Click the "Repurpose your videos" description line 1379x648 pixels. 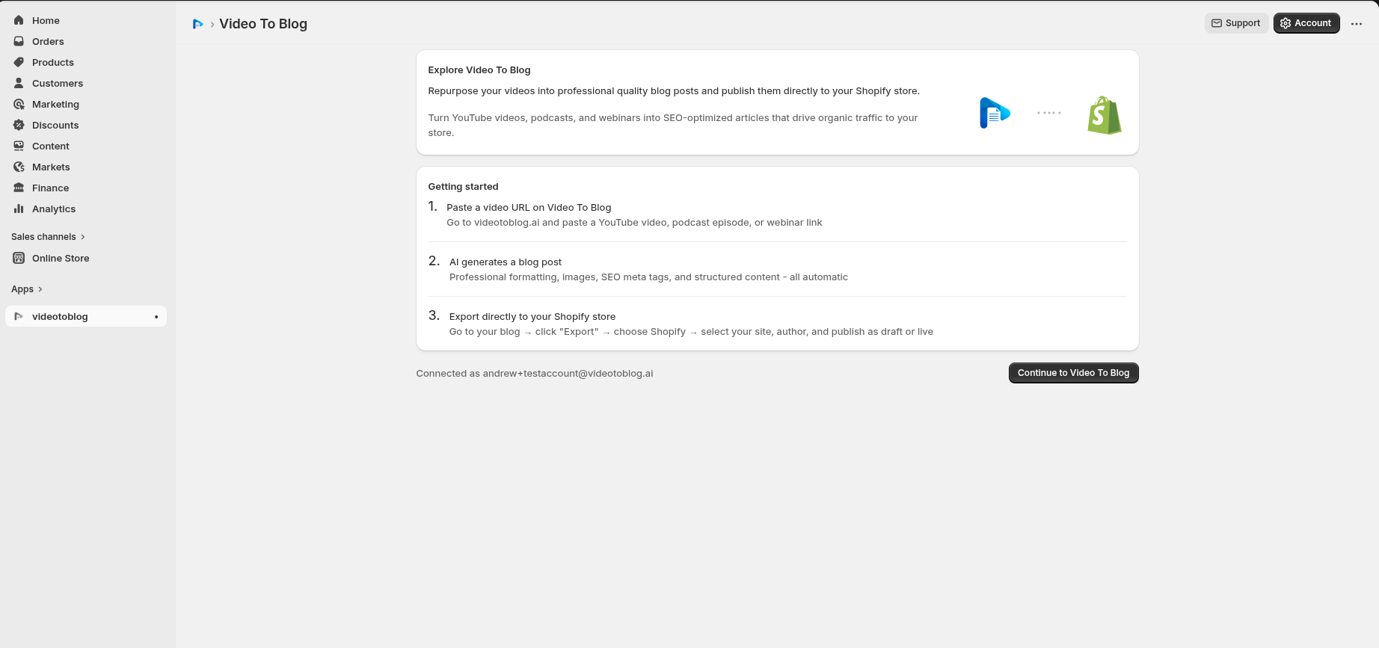[674, 91]
